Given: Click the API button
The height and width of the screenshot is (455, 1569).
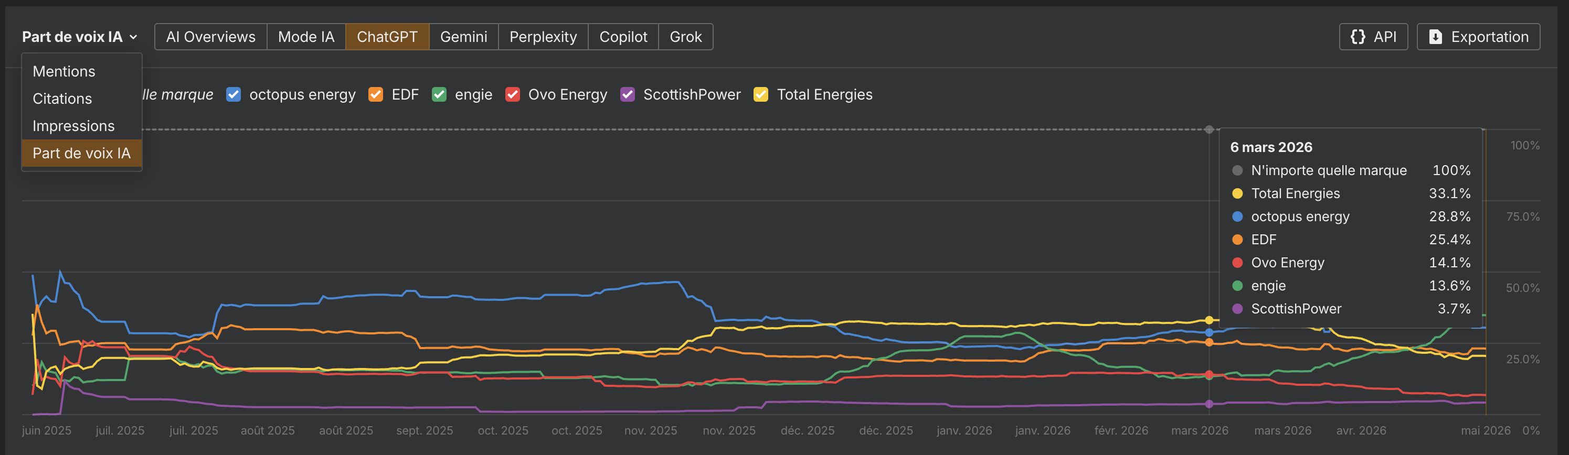Looking at the screenshot, I should [1373, 37].
